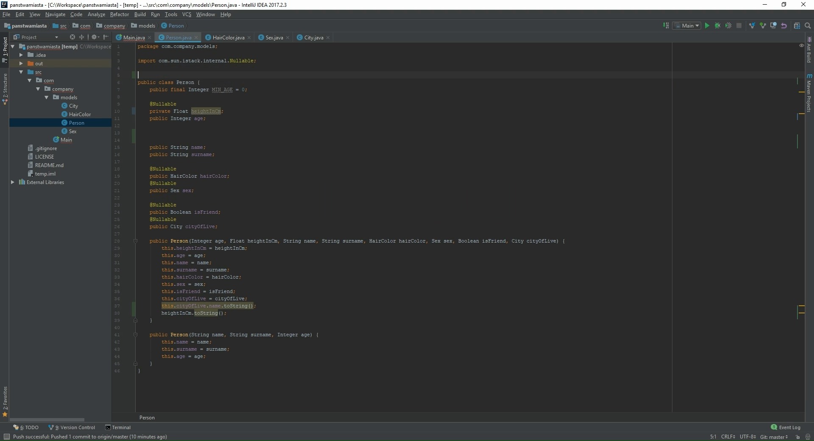
Task: Open Search Everywhere
Action: tap(808, 25)
